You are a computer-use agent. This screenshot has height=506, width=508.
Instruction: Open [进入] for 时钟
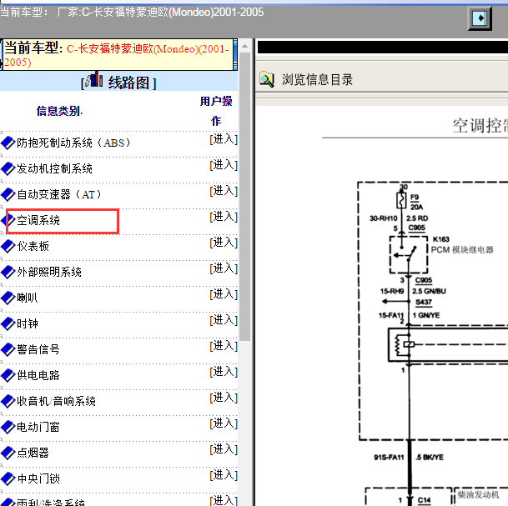[x=224, y=320]
